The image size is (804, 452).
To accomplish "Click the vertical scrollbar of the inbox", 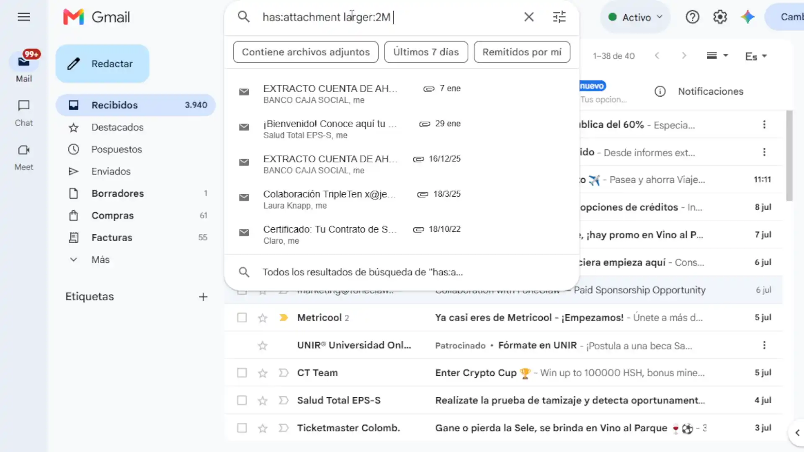I will 789,156.
